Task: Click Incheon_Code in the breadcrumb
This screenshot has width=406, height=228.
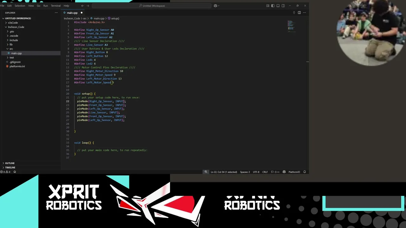Action: pos(72,18)
